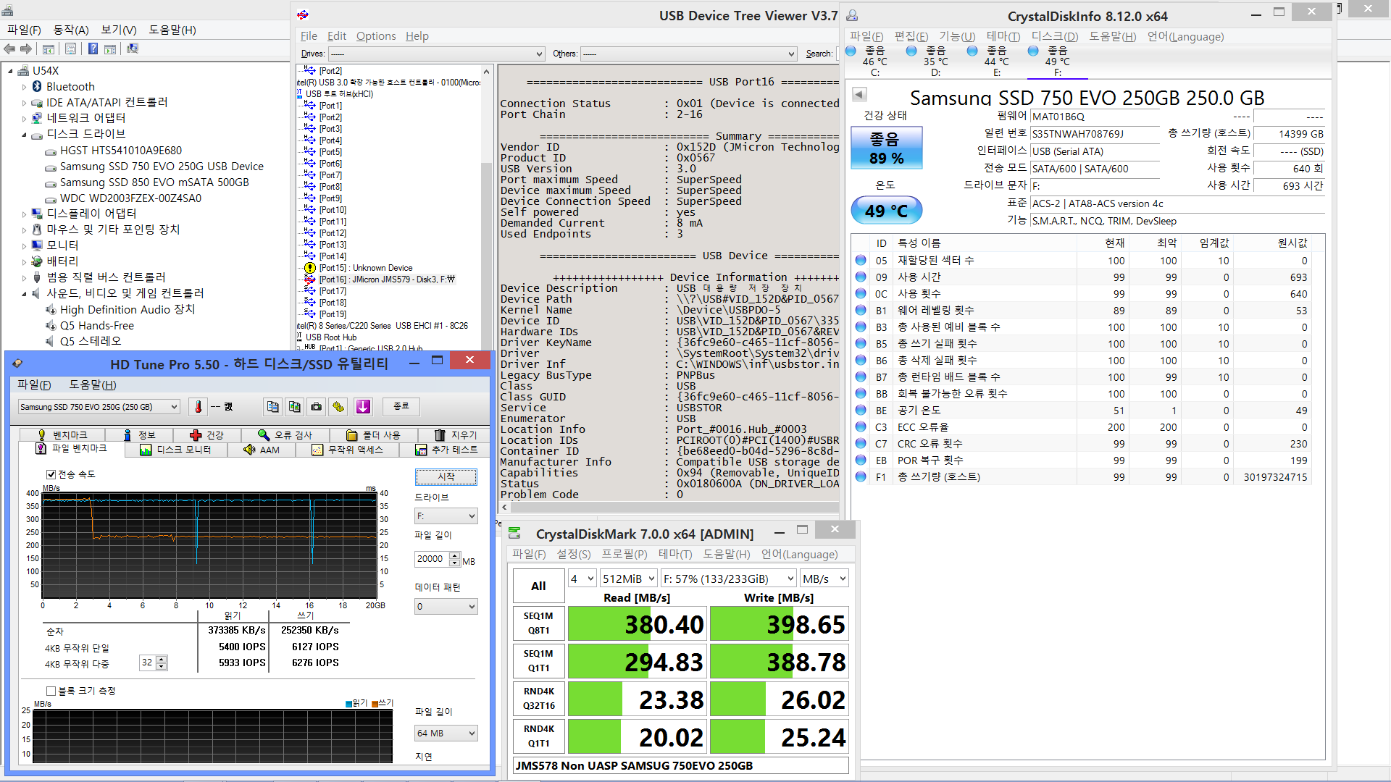This screenshot has width=1391, height=782.
Task: Select Samsung SSD 750 EVO USB Device
Action: click(x=162, y=167)
